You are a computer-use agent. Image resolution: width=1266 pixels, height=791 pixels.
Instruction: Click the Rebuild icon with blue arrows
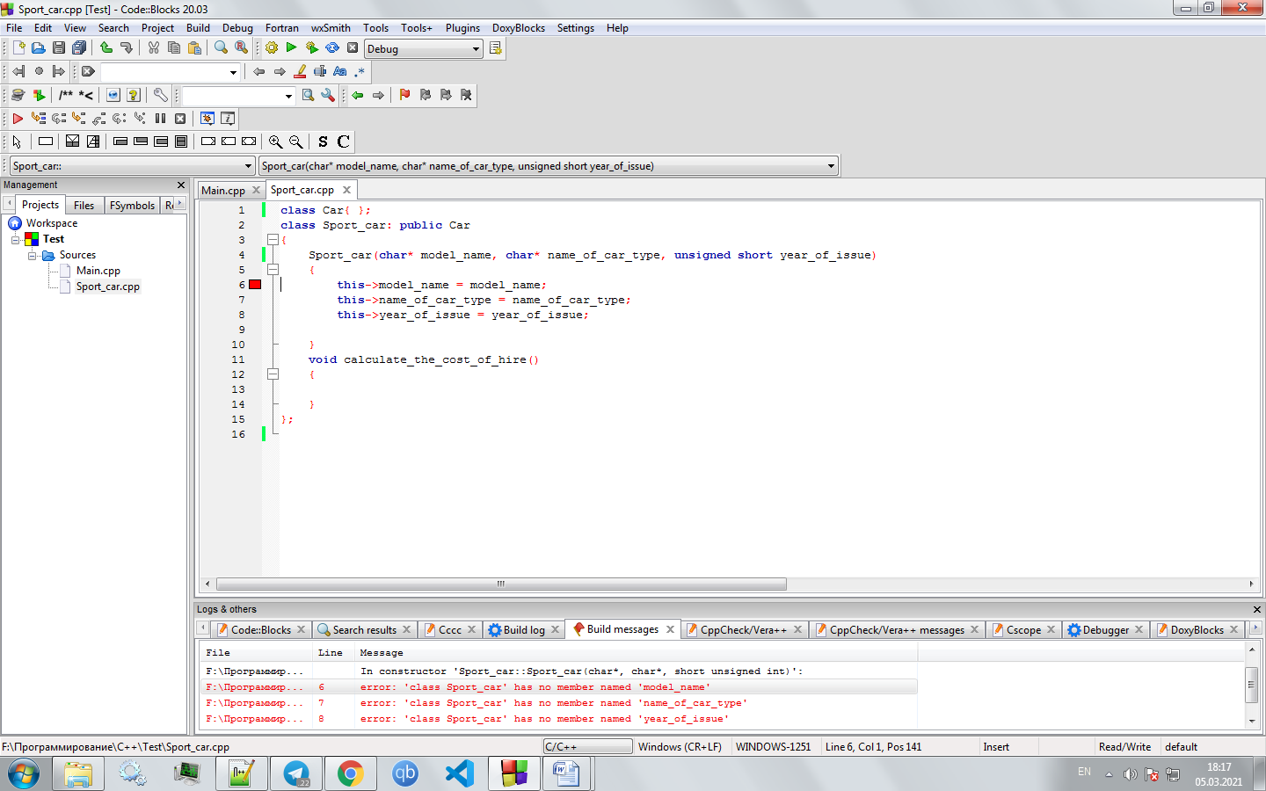pos(332,48)
